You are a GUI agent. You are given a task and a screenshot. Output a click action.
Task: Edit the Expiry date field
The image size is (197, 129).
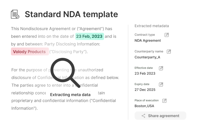click(161, 84)
